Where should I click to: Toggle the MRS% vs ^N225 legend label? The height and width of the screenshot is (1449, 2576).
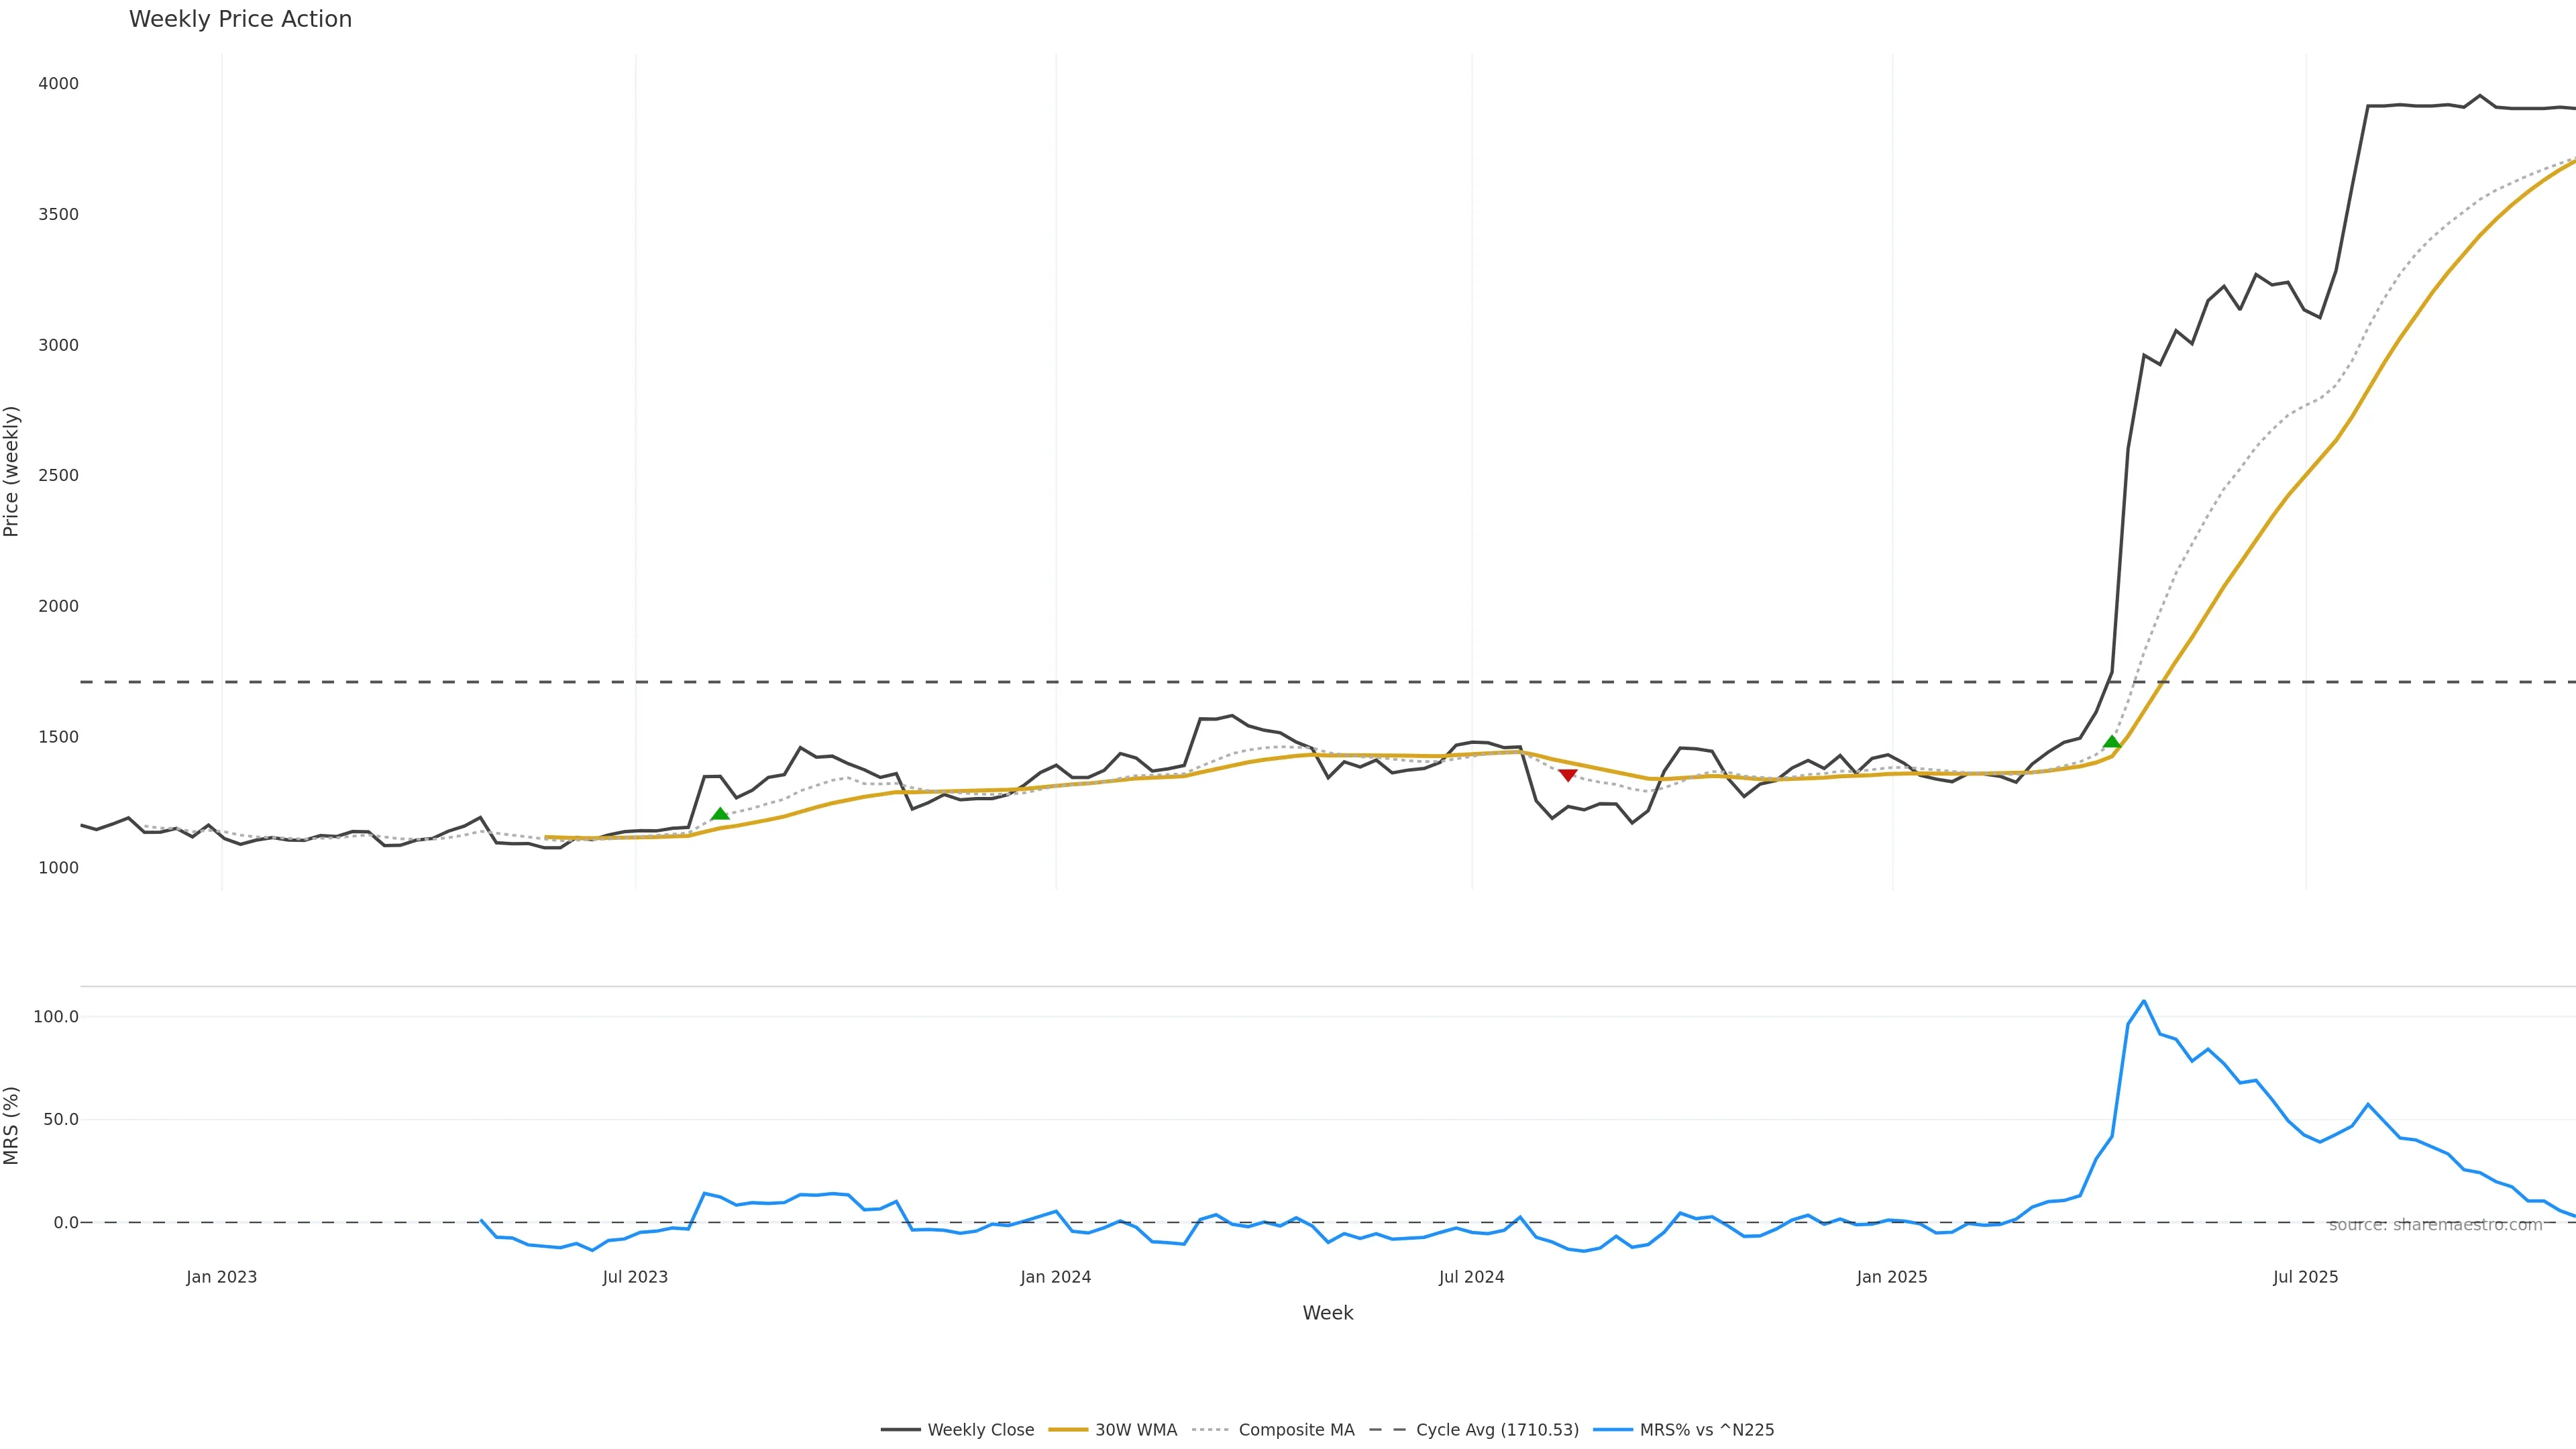(1706, 1430)
